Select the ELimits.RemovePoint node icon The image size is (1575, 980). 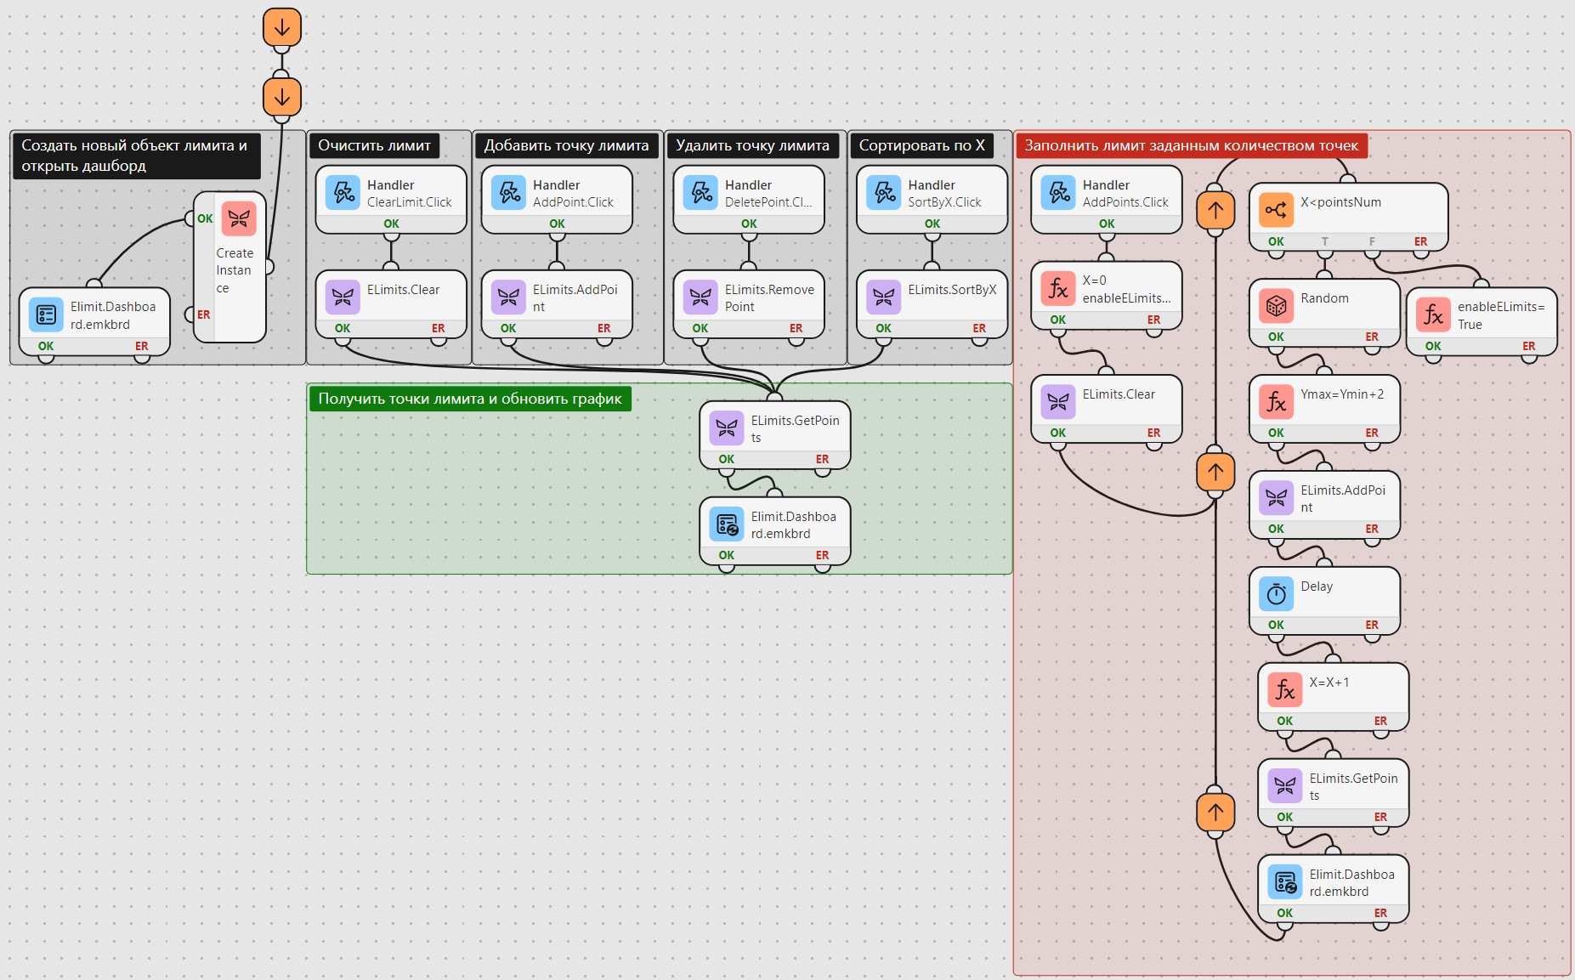tap(700, 297)
